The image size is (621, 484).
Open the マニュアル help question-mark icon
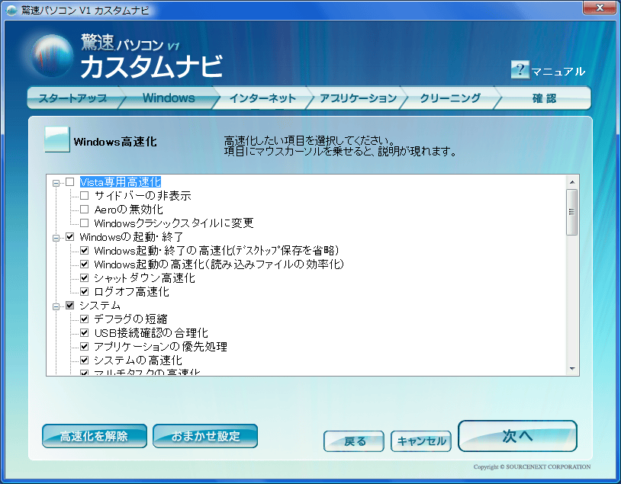[520, 70]
